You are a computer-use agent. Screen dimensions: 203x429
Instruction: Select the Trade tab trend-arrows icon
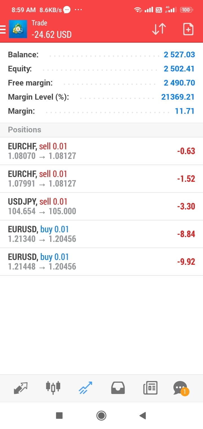[x=85, y=388]
